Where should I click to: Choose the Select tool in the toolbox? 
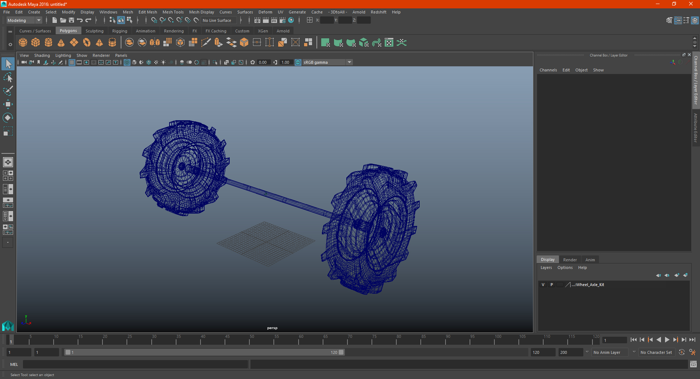coord(8,64)
